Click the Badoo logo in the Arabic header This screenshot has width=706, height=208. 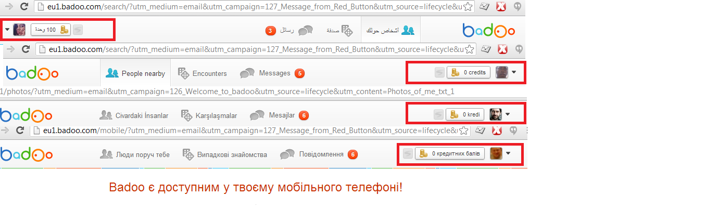488,30
